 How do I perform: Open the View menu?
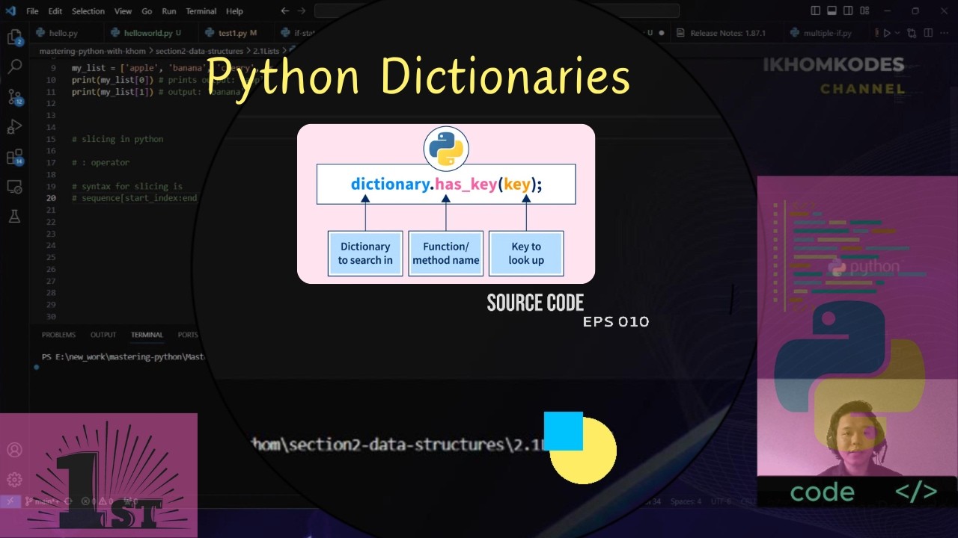point(123,11)
